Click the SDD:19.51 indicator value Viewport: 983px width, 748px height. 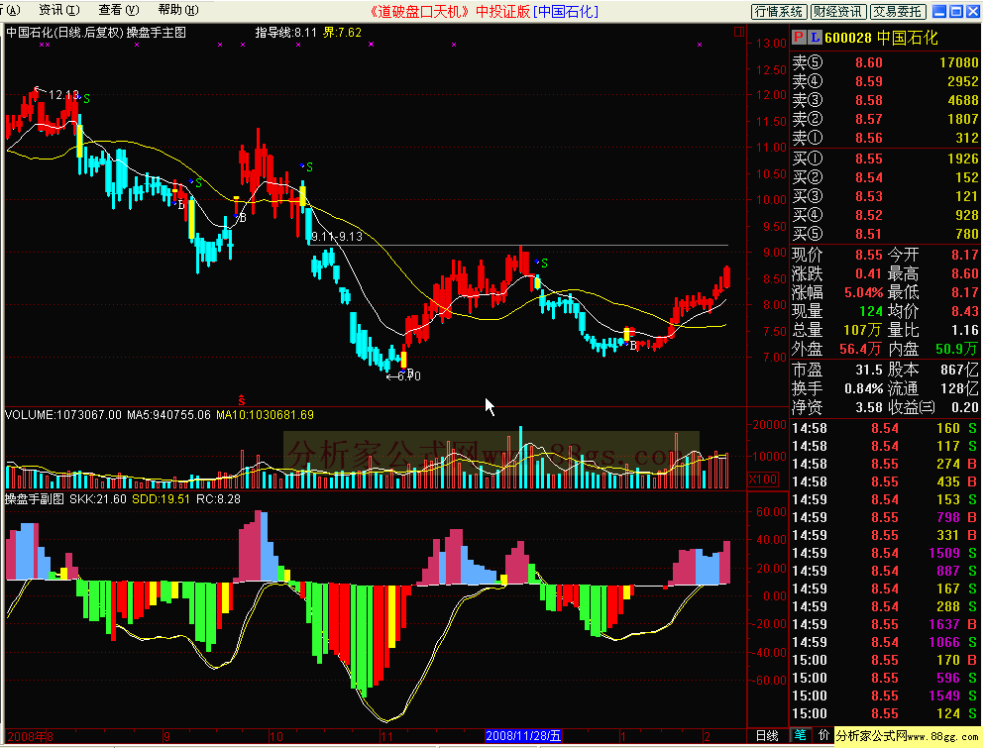[161, 499]
